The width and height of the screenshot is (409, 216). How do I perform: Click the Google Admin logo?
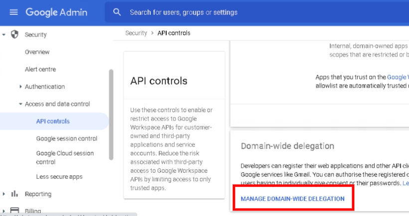(x=56, y=12)
